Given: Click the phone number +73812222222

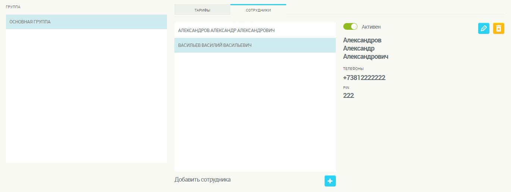Looking at the screenshot, I should [x=364, y=78].
